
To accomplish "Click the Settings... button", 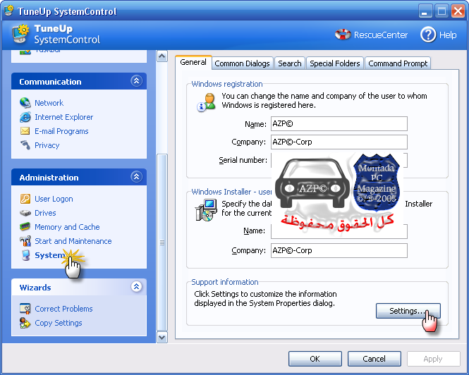I will [x=408, y=311].
